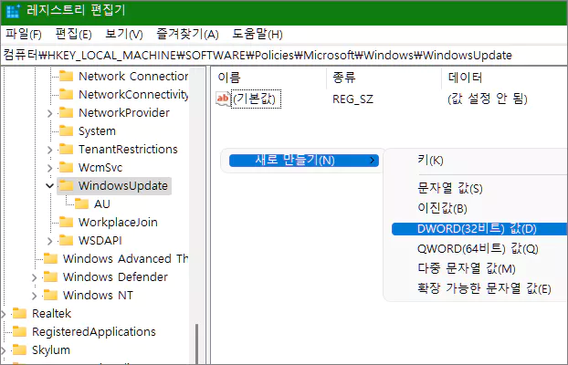Click the WSDAPI folder icon
This screenshot has width=568, height=365.
tap(67, 240)
